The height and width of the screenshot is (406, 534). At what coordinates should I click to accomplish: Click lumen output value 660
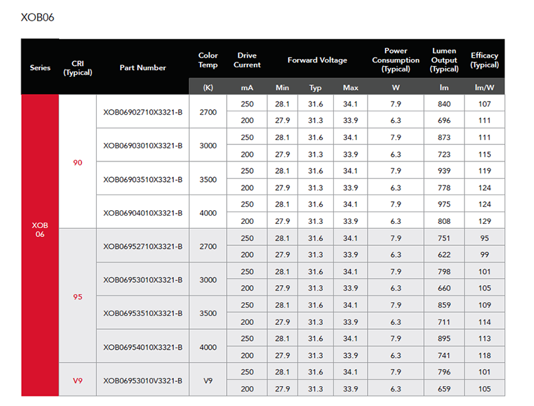click(x=444, y=288)
